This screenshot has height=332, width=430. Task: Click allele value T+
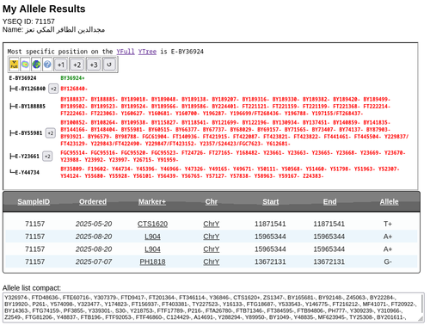[388, 224]
